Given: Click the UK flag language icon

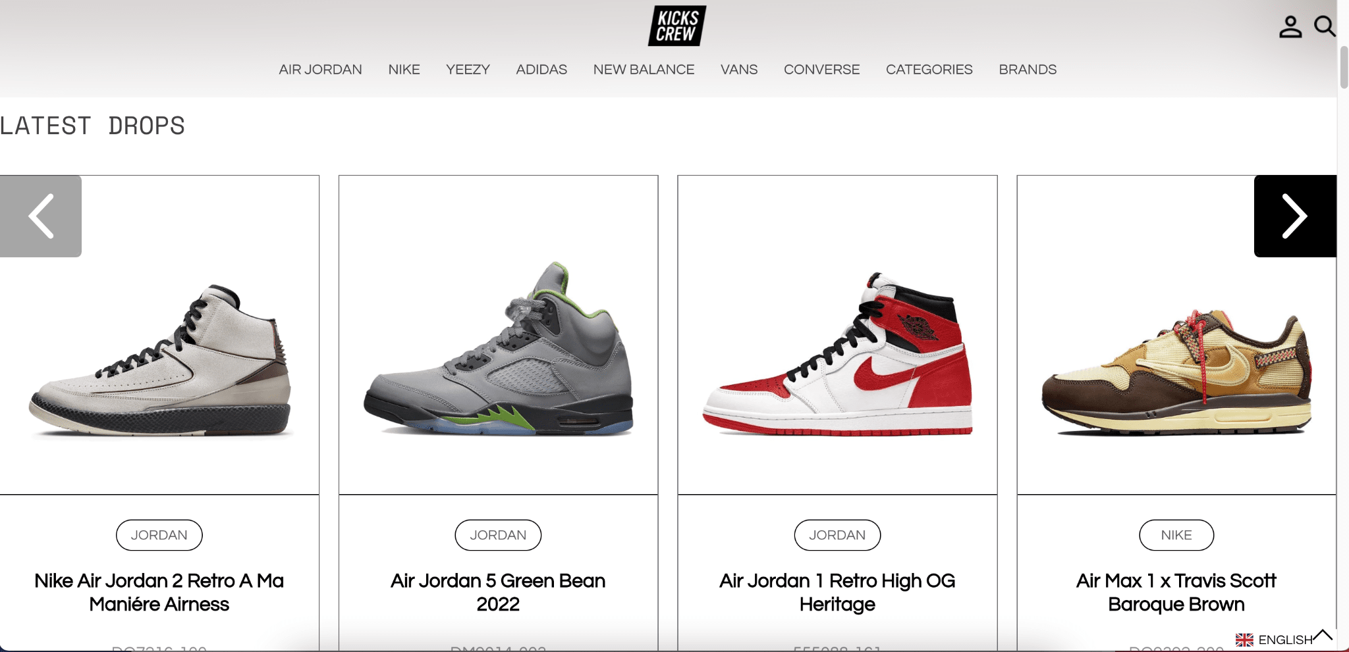Looking at the screenshot, I should click(x=1244, y=639).
